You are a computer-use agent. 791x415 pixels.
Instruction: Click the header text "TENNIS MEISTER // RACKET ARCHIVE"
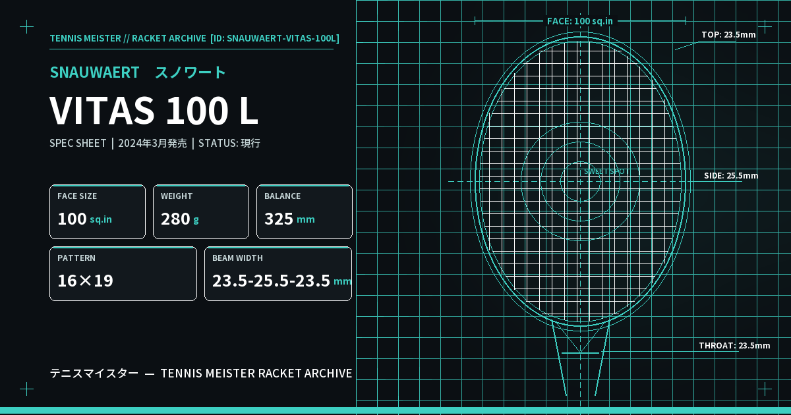[128, 38]
